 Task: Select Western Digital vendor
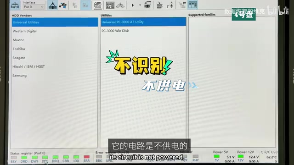pyautogui.click(x=55, y=31)
